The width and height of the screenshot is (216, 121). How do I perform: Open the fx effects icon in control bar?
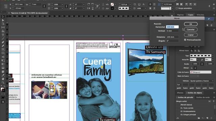click(144, 4)
